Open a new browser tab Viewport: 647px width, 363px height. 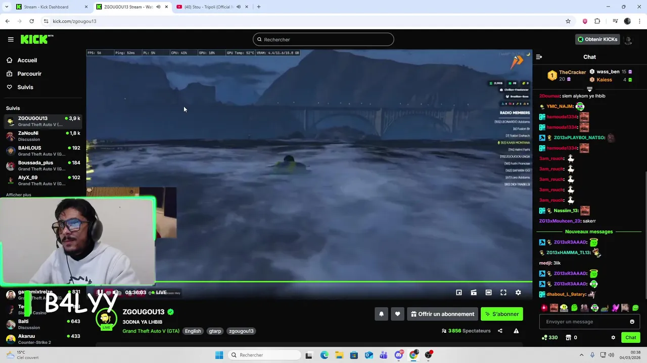click(x=259, y=7)
